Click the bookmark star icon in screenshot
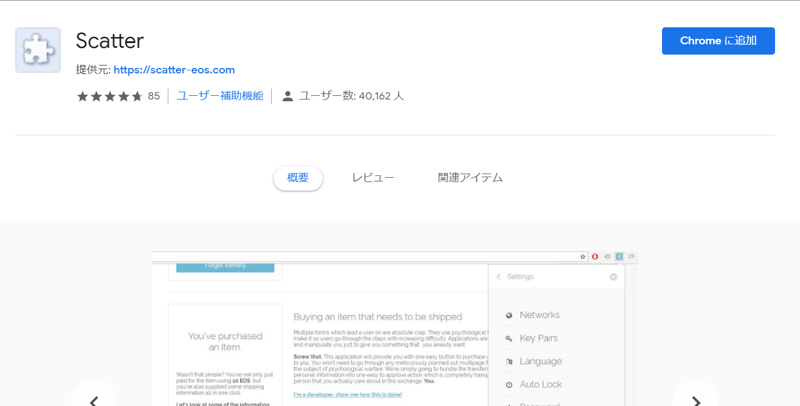Screen dimensions: 800x406 583,257
